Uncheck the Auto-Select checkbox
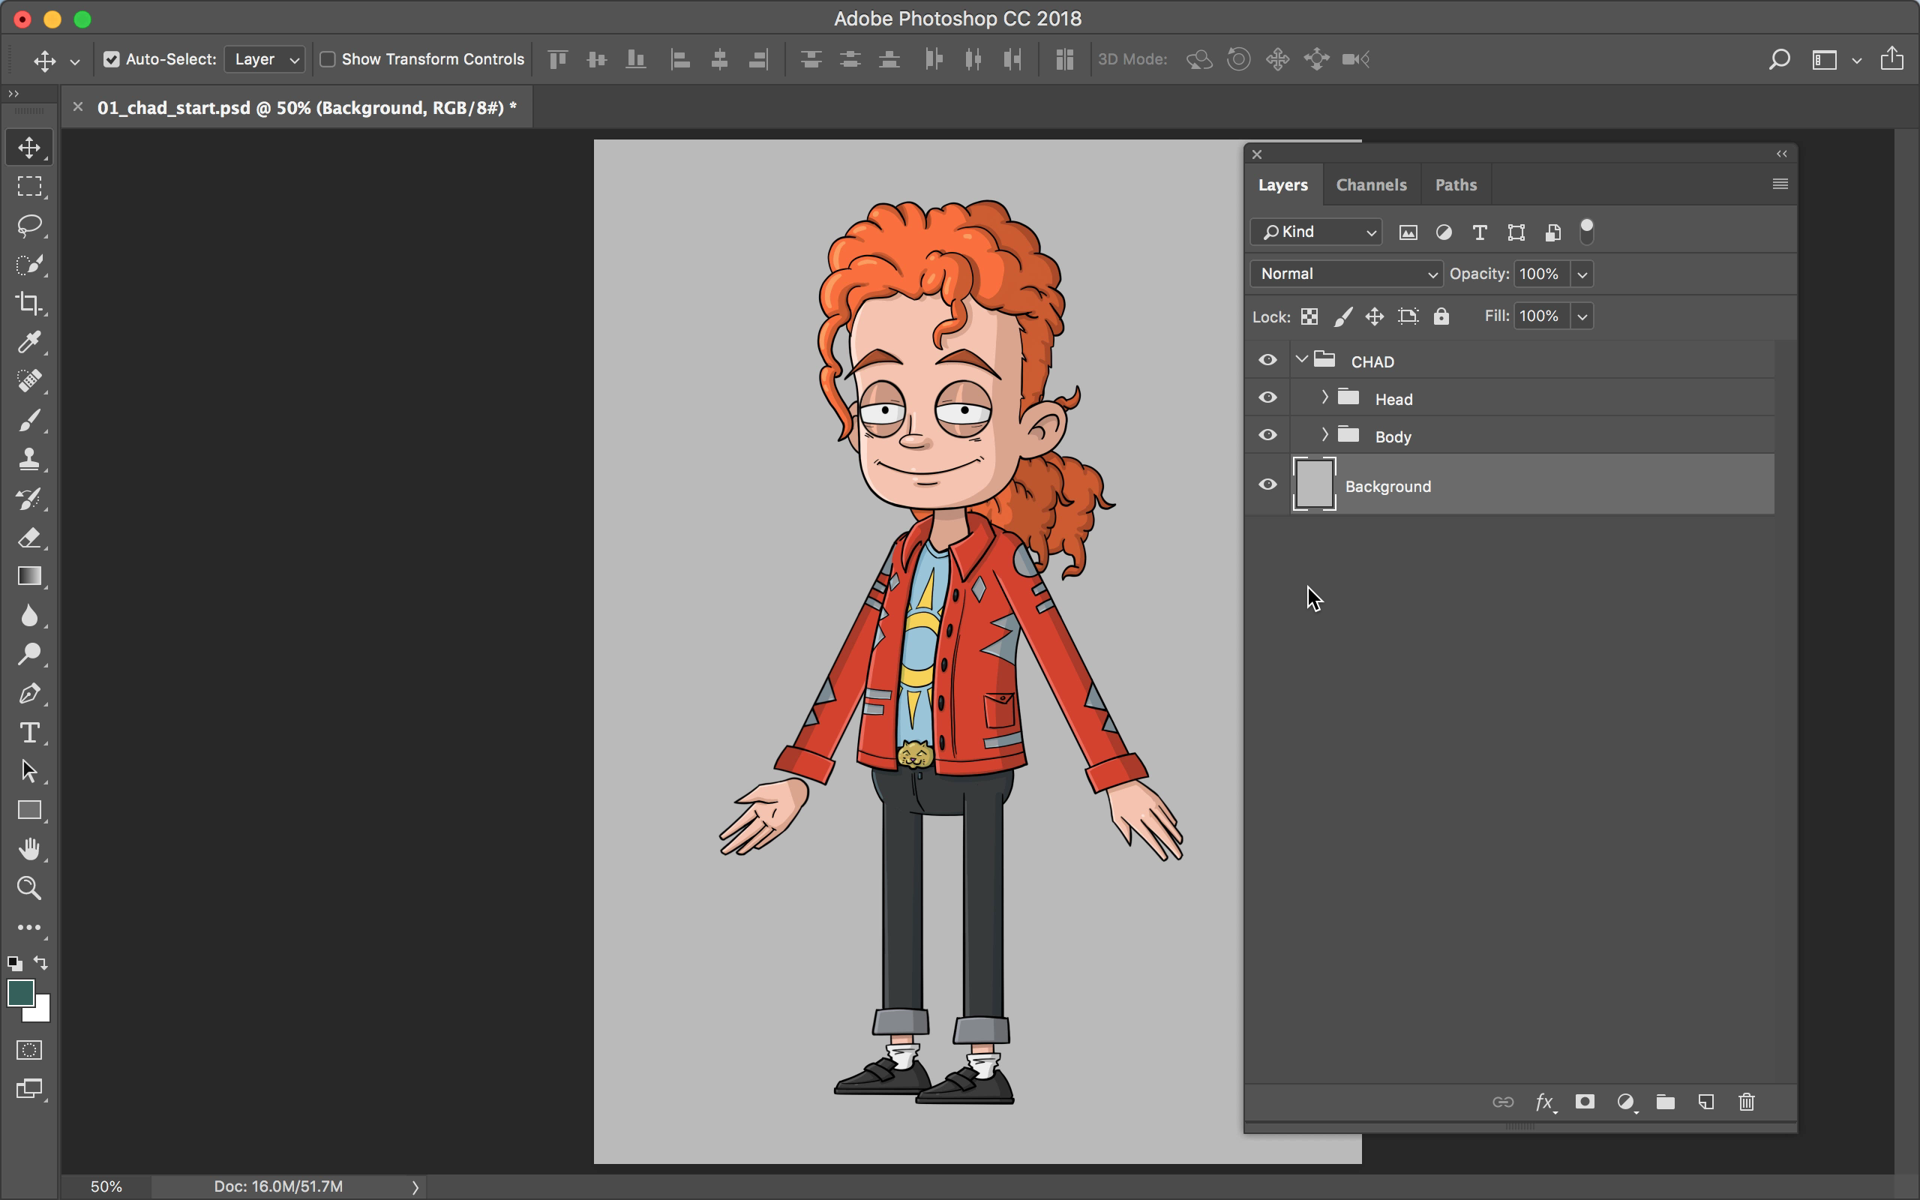1920x1200 pixels. [x=112, y=59]
